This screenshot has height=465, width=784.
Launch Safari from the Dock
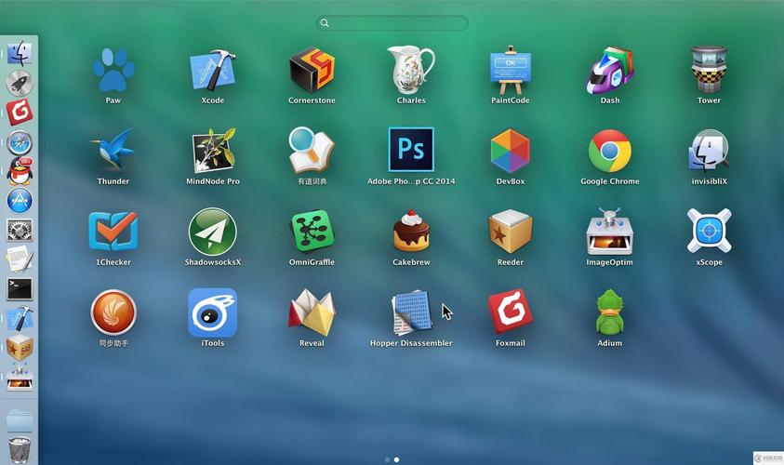pyautogui.click(x=20, y=142)
